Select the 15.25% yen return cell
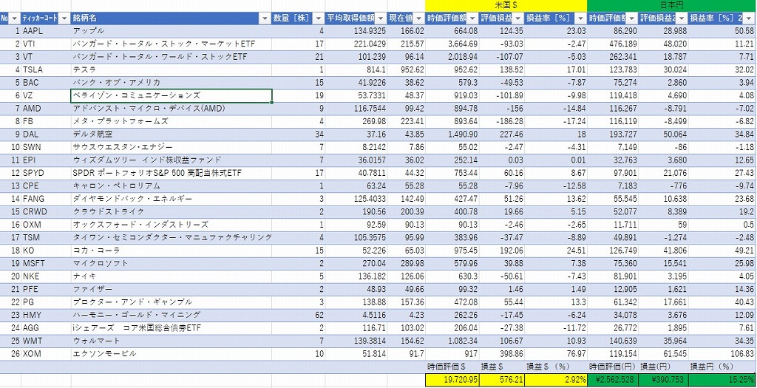The width and height of the screenshot is (757, 388). pos(722,380)
